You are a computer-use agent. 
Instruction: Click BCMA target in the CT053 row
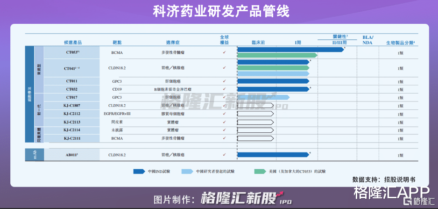(117, 52)
